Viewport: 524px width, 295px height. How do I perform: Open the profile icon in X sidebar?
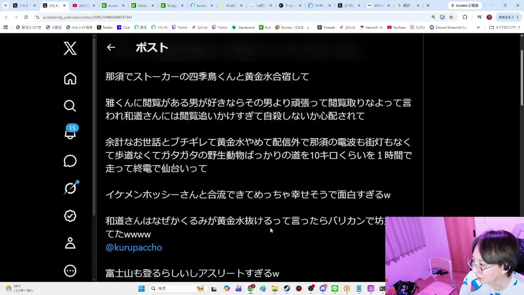click(x=70, y=243)
